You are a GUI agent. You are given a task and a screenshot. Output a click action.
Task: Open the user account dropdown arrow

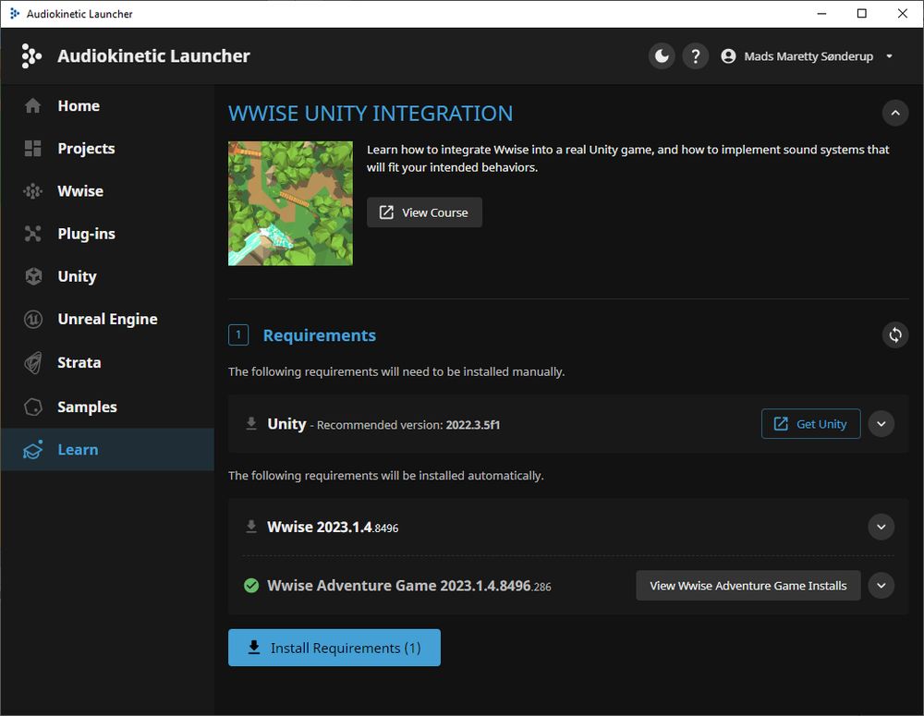[x=889, y=56]
